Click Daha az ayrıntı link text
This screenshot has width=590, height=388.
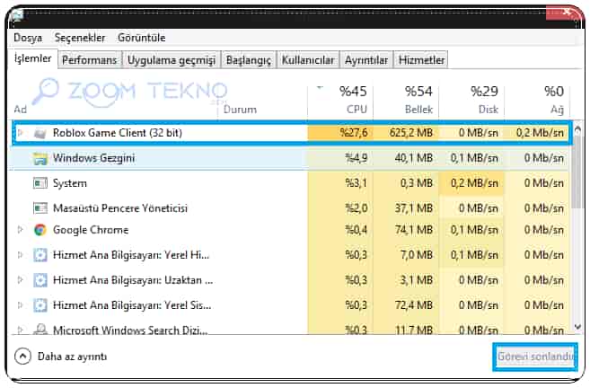pyautogui.click(x=72, y=357)
